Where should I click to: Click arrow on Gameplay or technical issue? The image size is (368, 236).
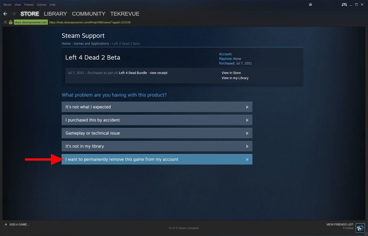tap(247, 133)
